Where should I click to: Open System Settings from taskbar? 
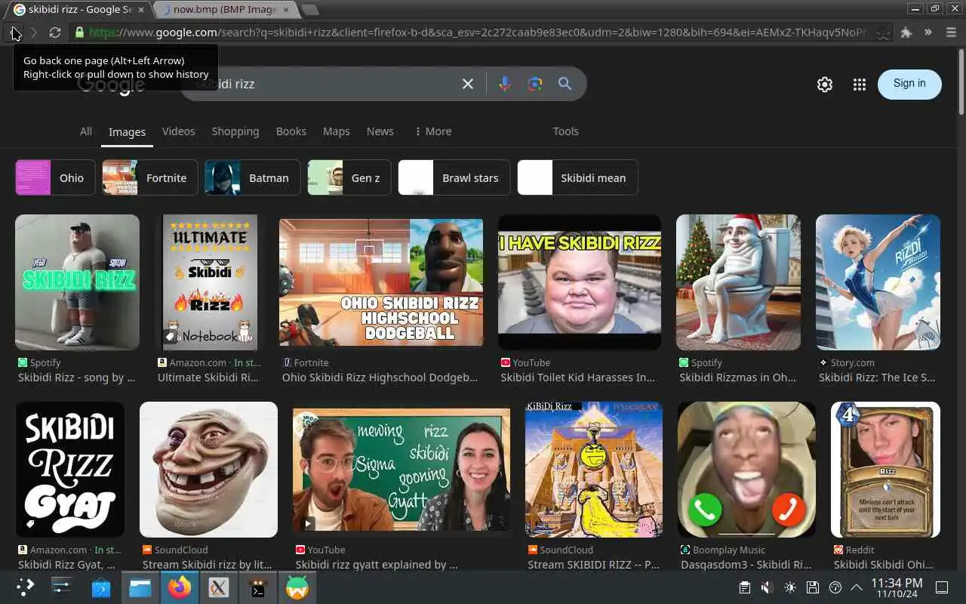(x=61, y=587)
